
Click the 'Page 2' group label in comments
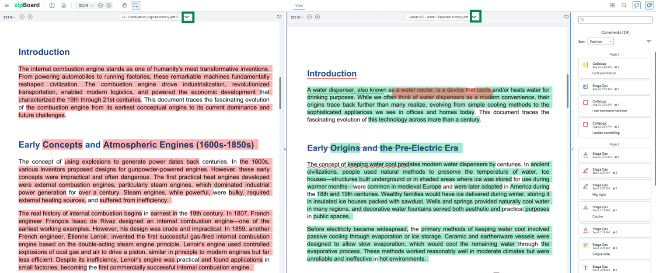(x=614, y=144)
